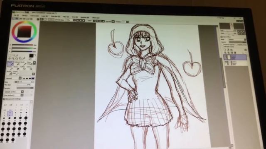Open the Selection menu
This screenshot has width=266, height=149.
click(55, 17)
